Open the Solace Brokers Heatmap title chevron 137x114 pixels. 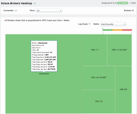pyautogui.click(x=35, y=3)
